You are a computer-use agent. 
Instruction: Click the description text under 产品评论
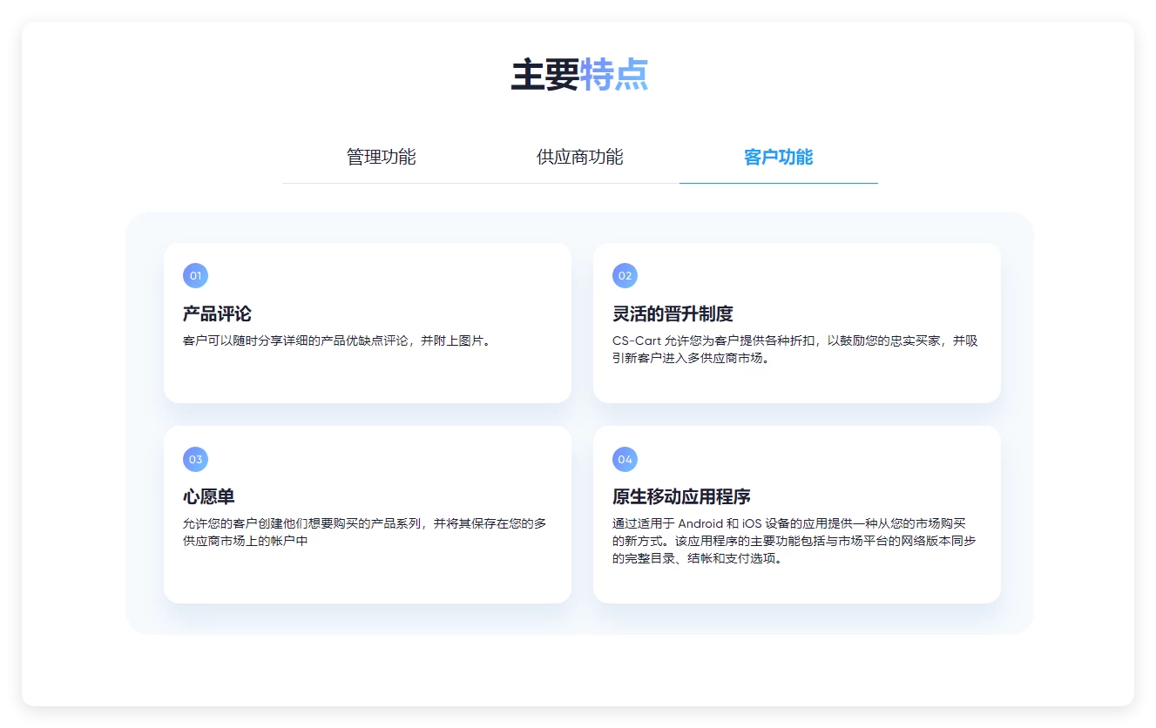(x=337, y=340)
